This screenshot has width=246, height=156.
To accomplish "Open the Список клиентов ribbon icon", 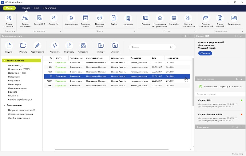I will 9,18.
